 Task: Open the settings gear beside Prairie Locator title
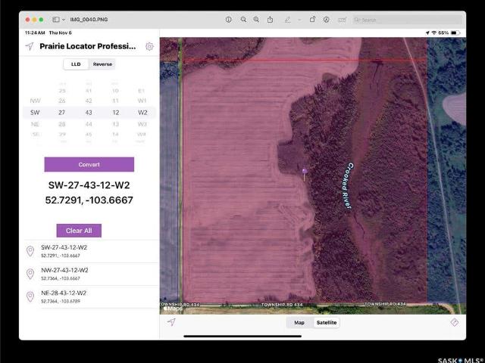[149, 46]
